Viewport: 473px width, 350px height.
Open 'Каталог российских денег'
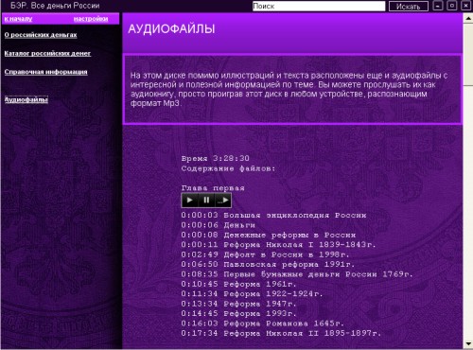47,53
